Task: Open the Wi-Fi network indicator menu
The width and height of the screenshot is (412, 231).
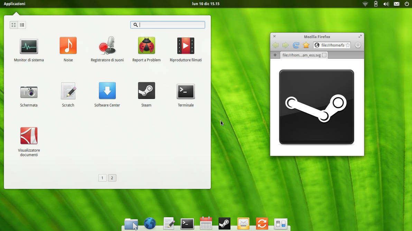Action: click(365, 4)
